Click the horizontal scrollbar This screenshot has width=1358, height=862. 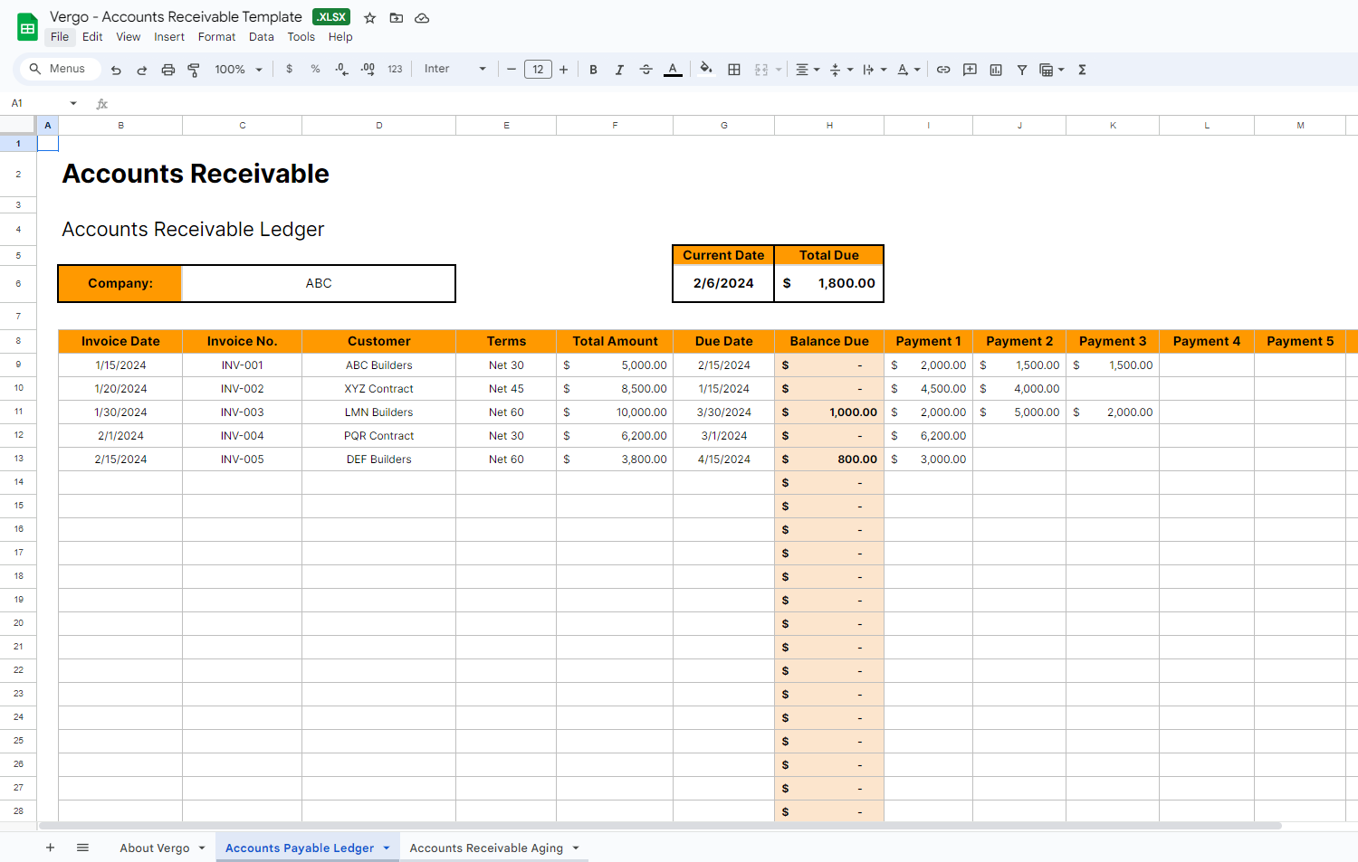click(661, 825)
